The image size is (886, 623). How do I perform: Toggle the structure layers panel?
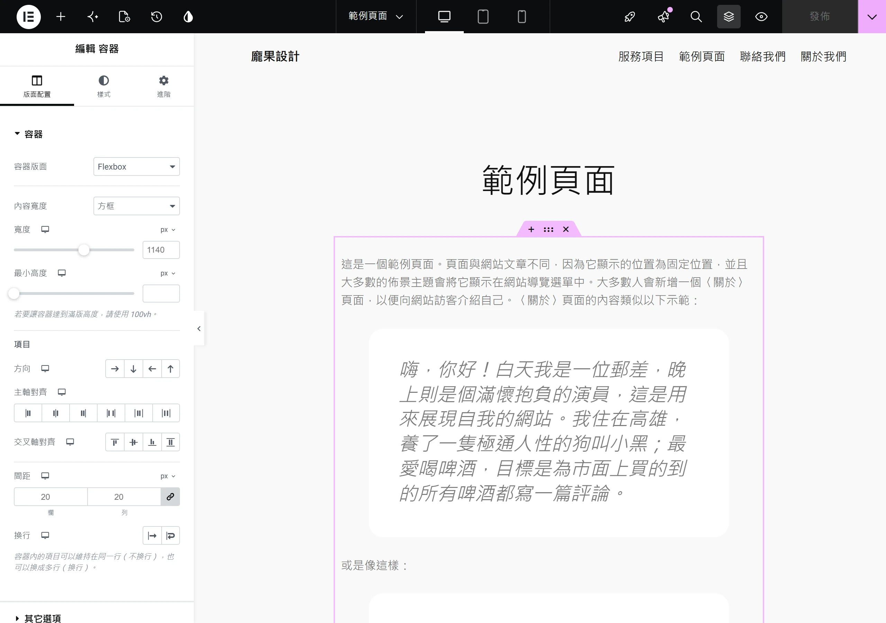[729, 17]
